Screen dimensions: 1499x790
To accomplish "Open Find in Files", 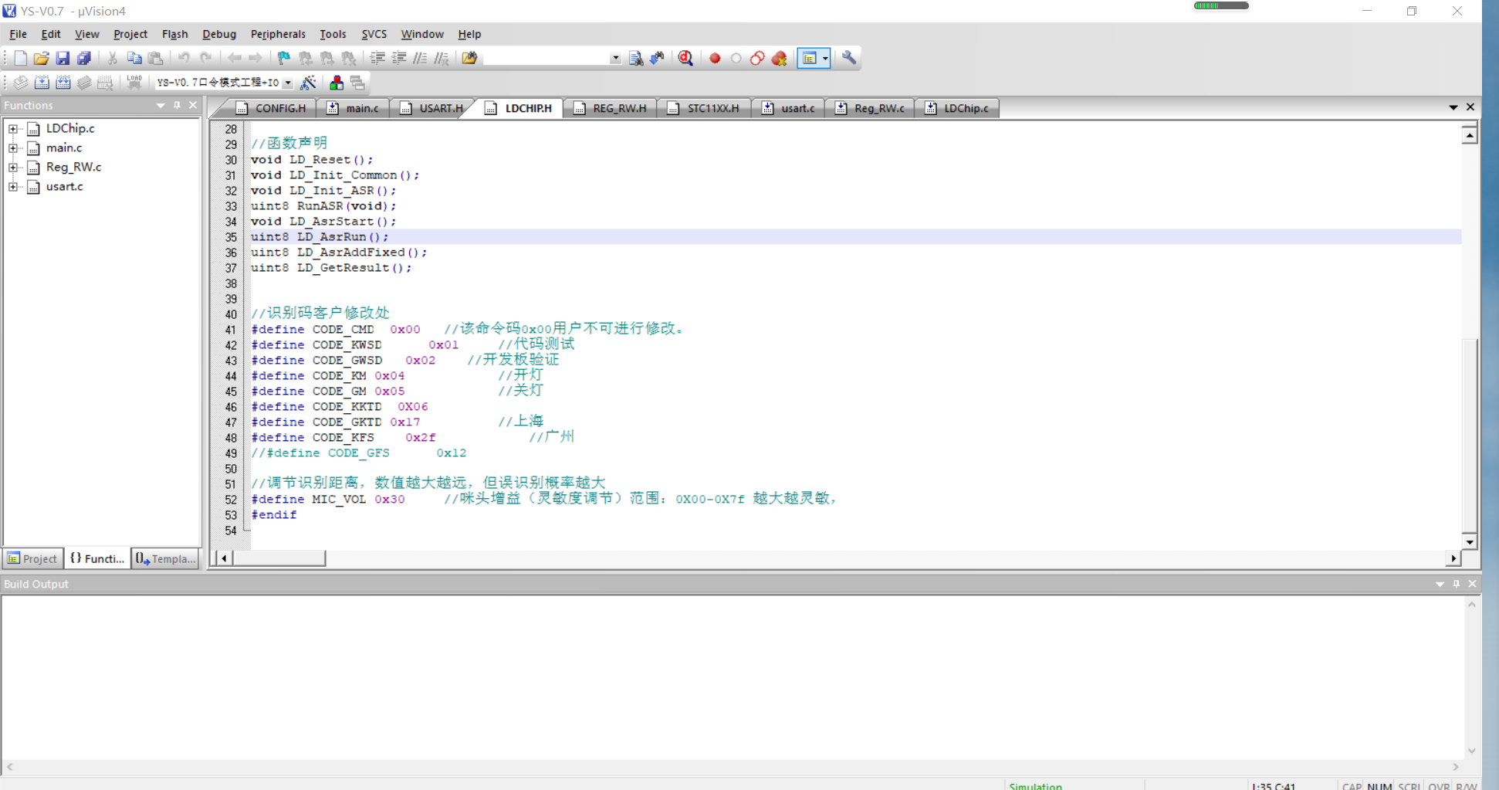I will [x=469, y=58].
